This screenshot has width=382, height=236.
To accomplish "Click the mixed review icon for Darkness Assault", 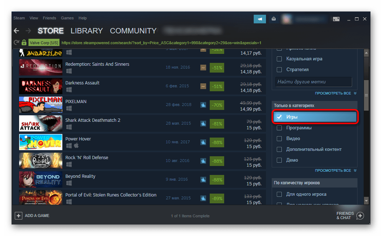I will [203, 86].
